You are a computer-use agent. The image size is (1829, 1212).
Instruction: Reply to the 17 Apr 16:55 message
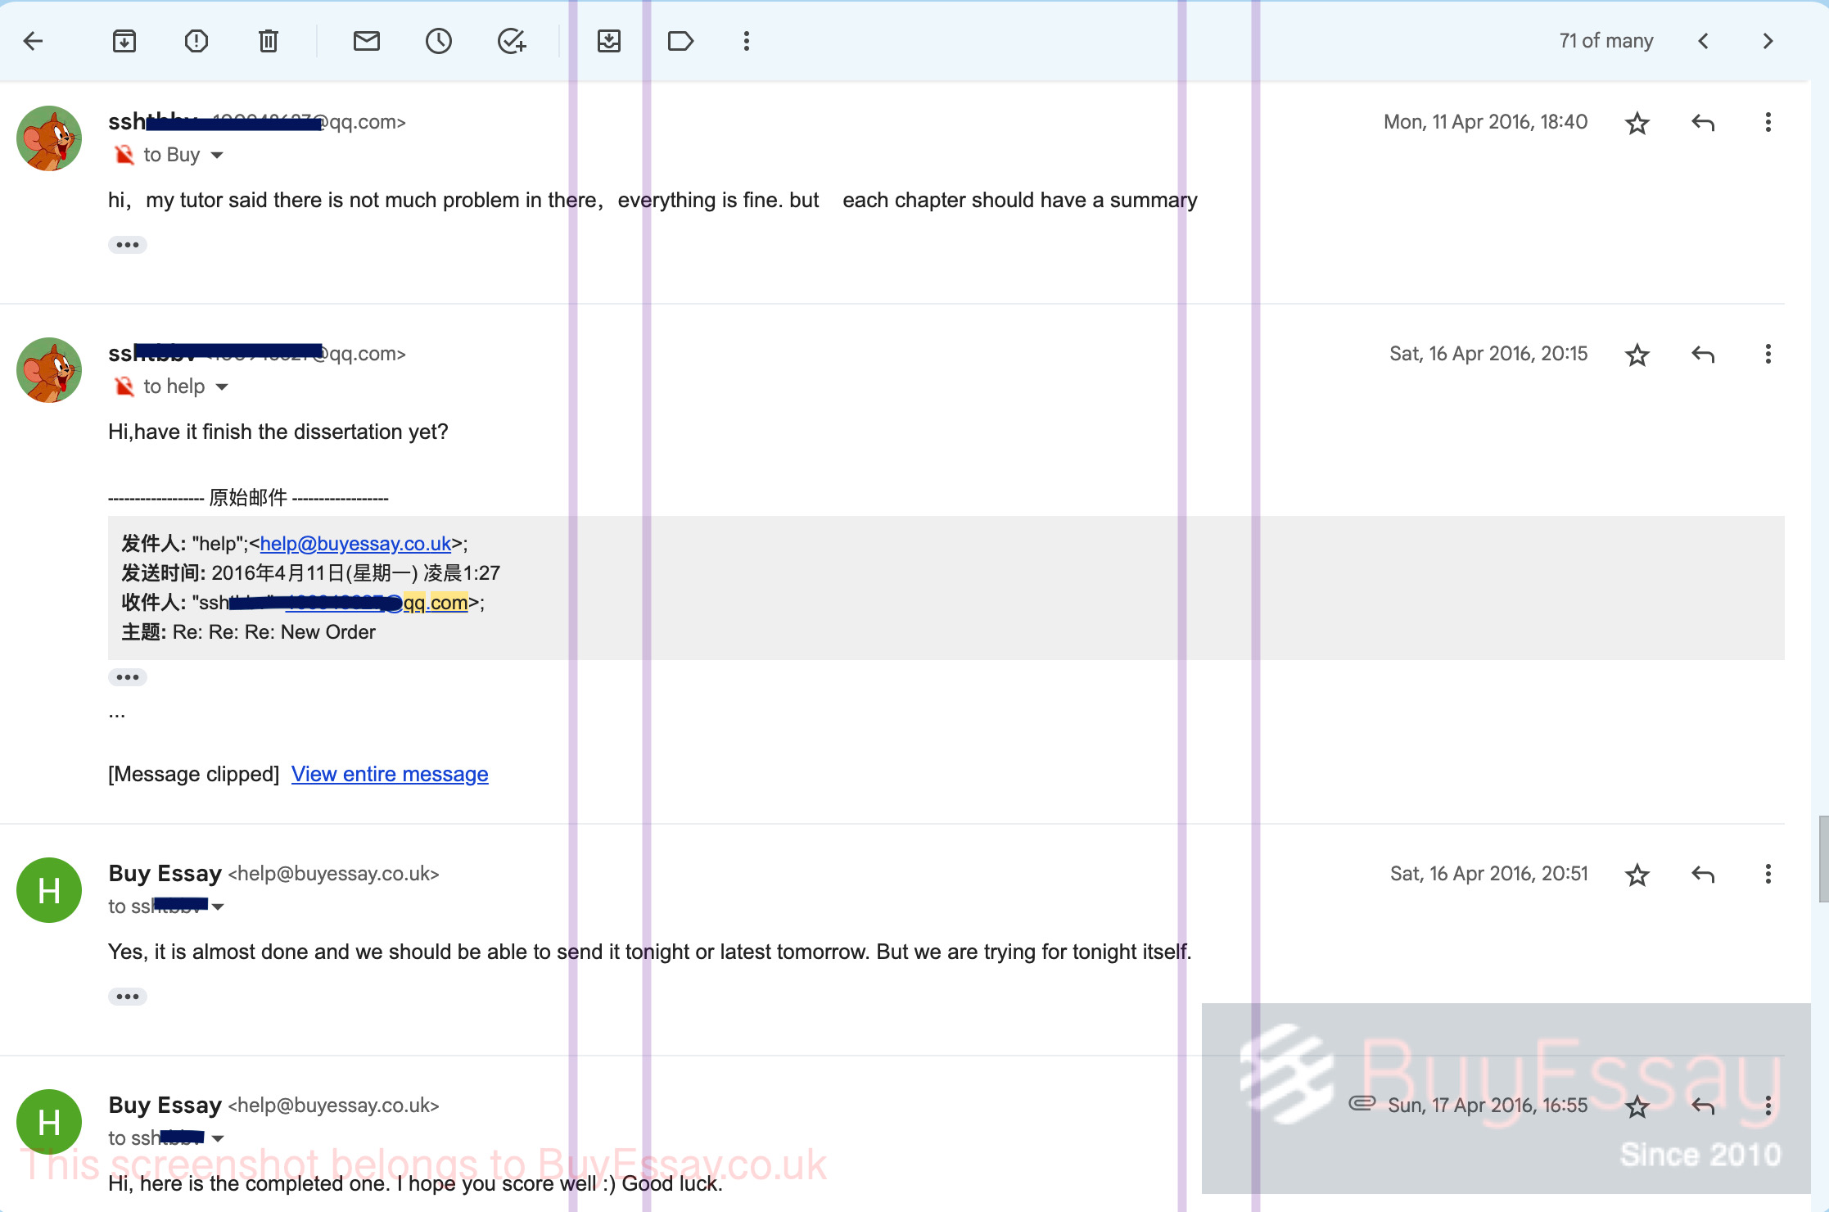pos(1703,1106)
